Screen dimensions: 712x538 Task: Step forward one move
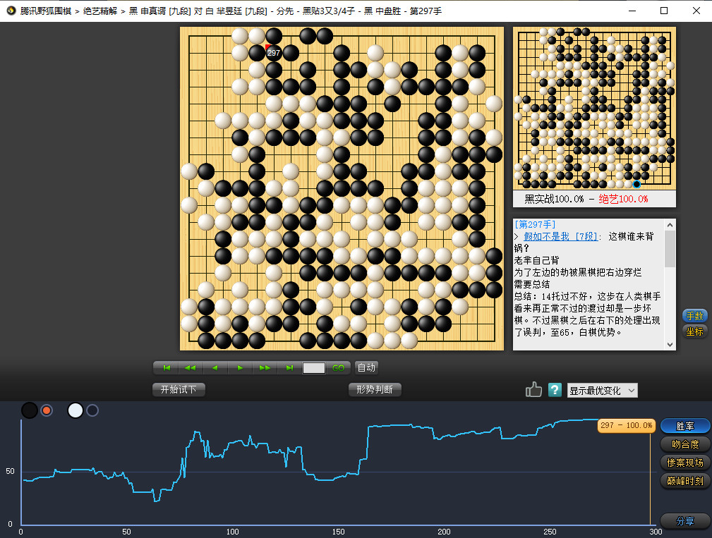(240, 367)
